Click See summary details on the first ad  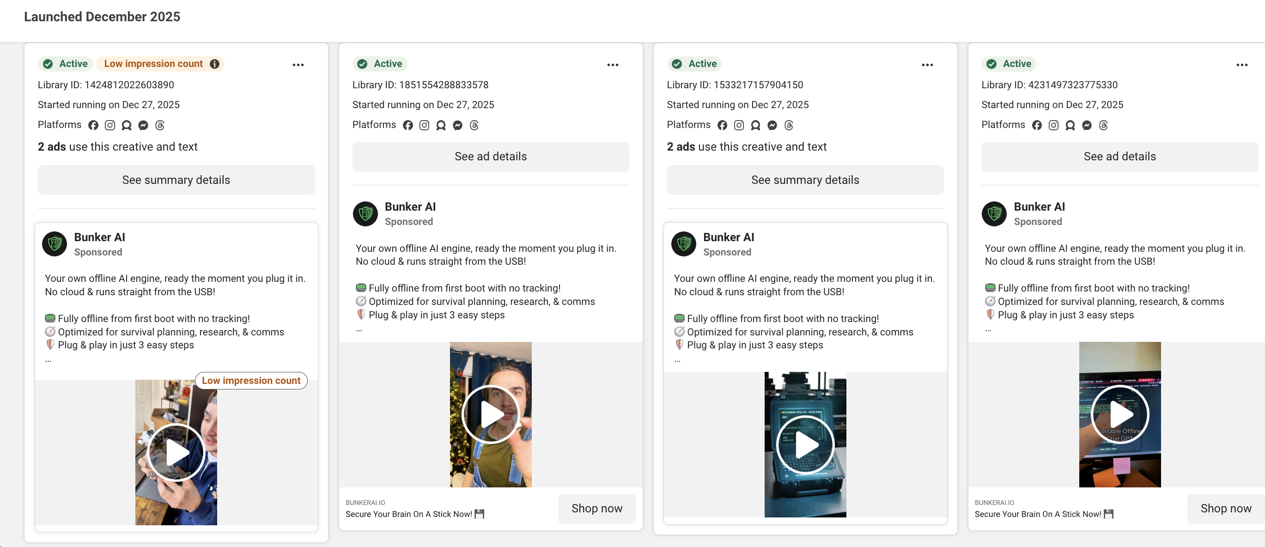176,180
